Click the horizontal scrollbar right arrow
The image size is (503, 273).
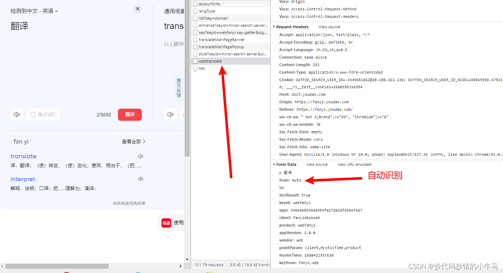180,266
